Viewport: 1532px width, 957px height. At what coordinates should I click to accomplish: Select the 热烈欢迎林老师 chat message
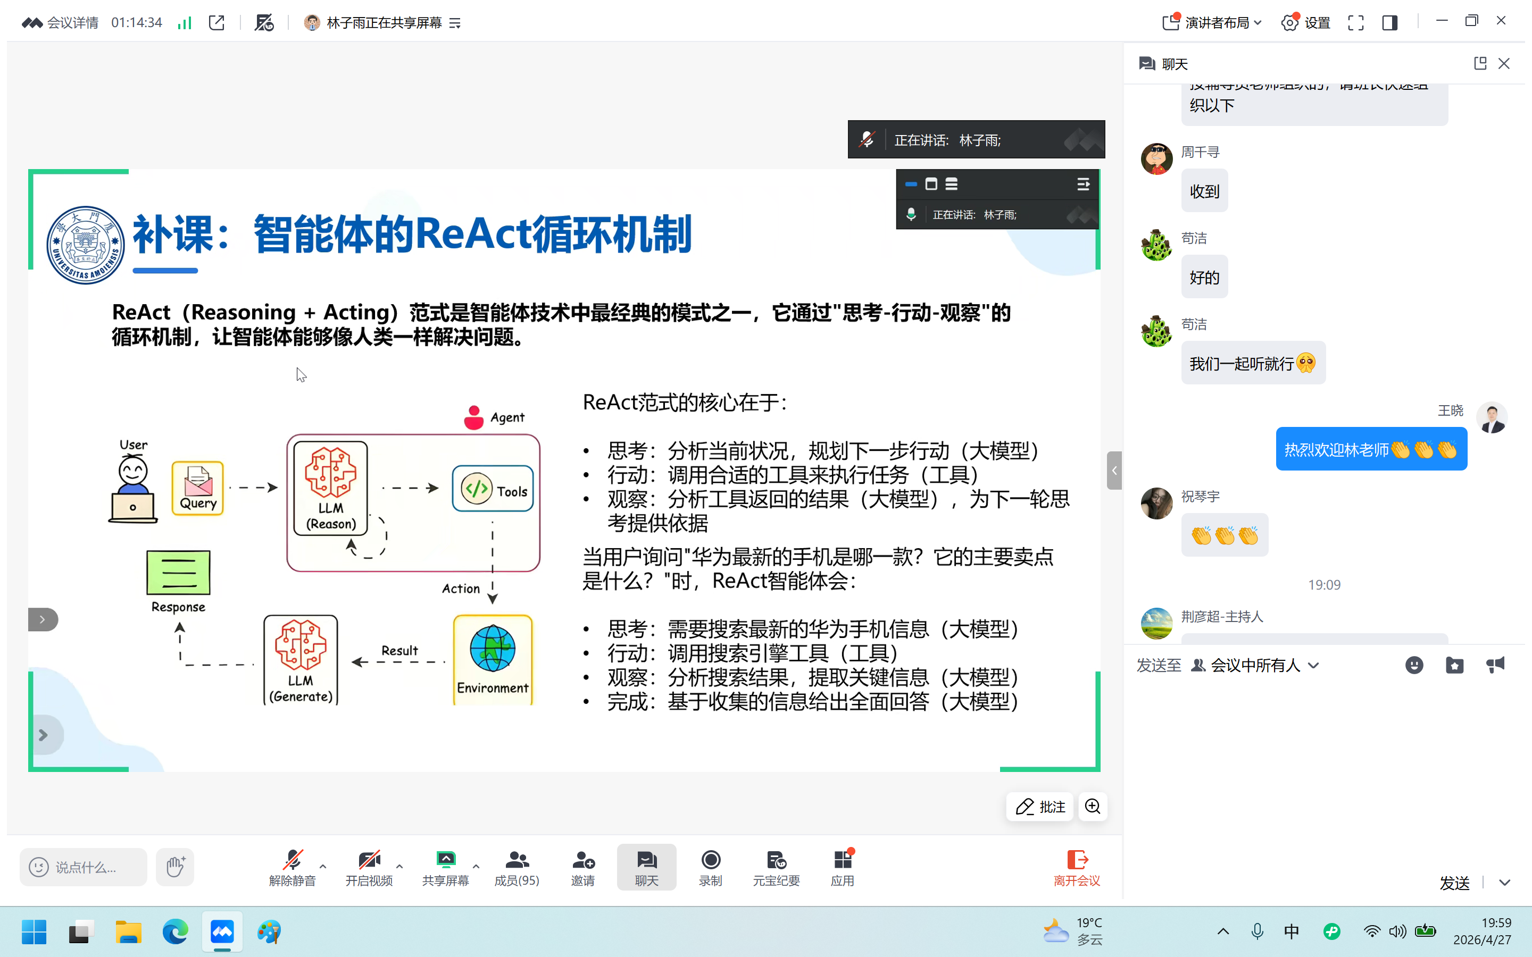(x=1371, y=449)
